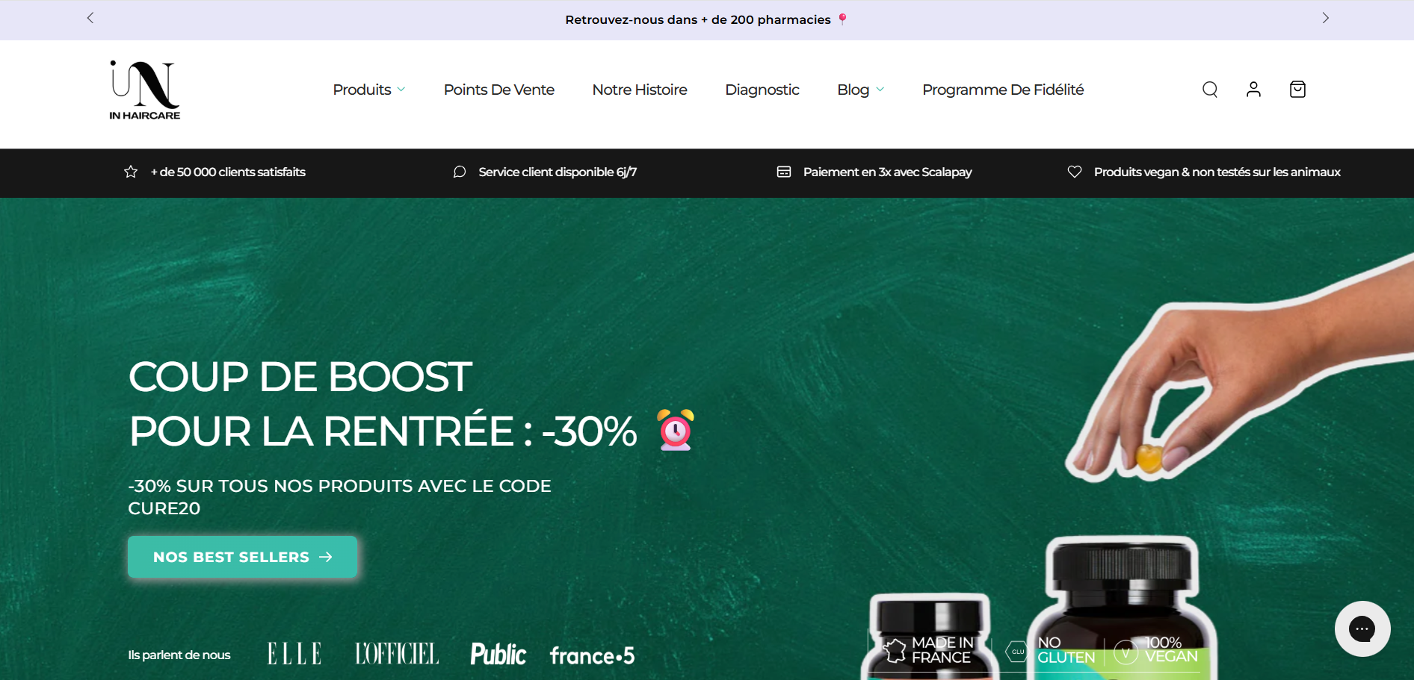
Task: Click the payment card icon beside Scalapay
Action: pyautogui.click(x=784, y=172)
